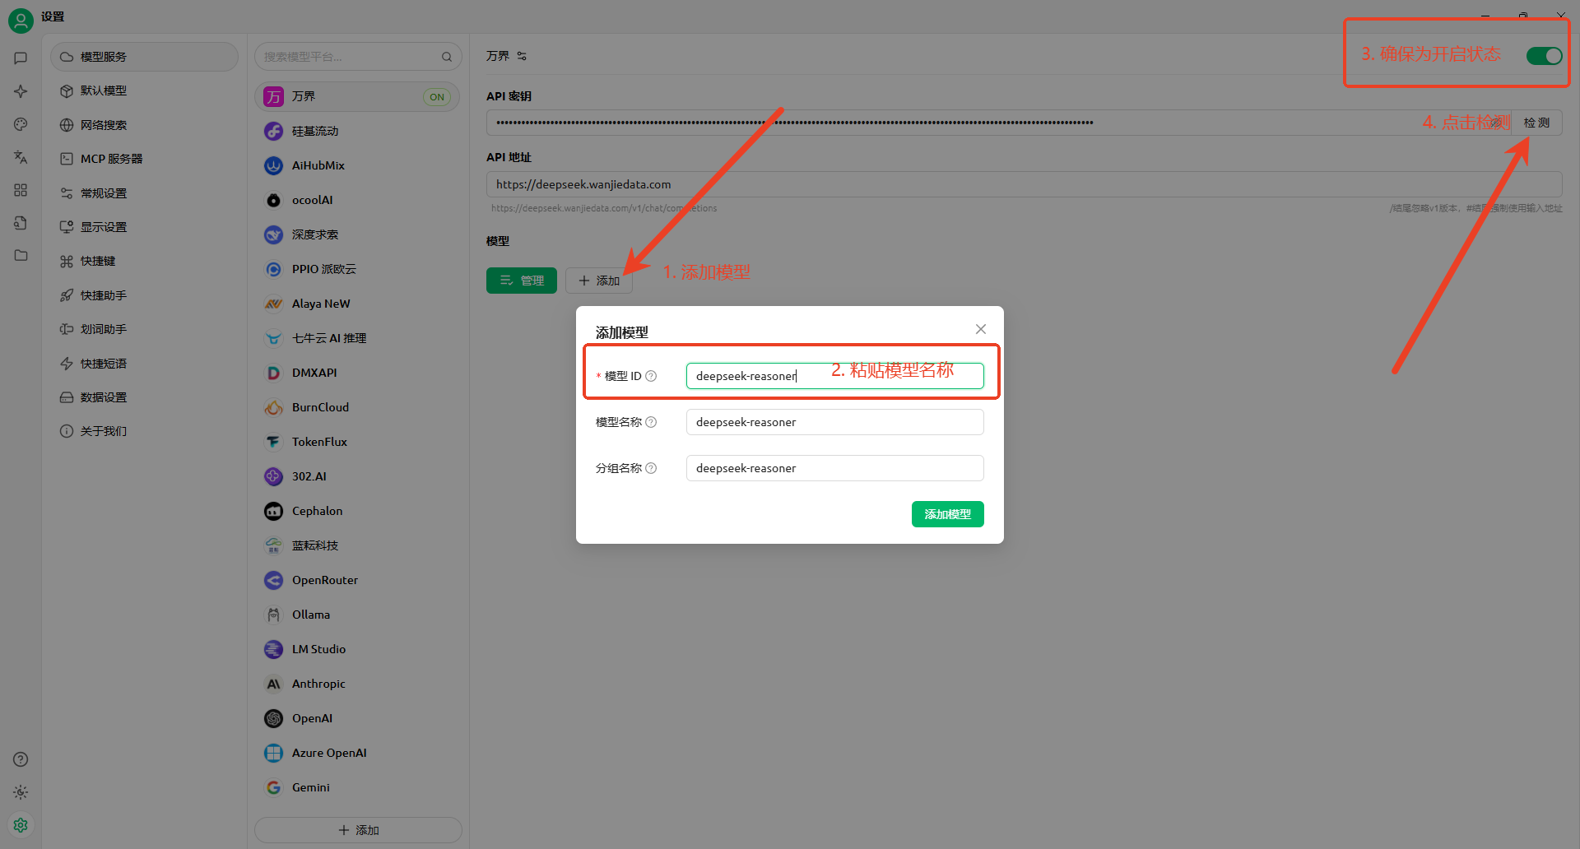
Task: Open 网络搜索 settings section
Action: pos(144,125)
